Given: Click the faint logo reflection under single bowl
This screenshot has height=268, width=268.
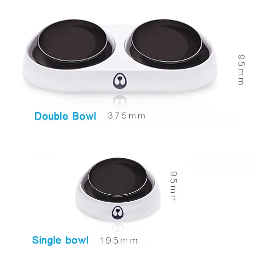Looking at the screenshot, I should [118, 229].
